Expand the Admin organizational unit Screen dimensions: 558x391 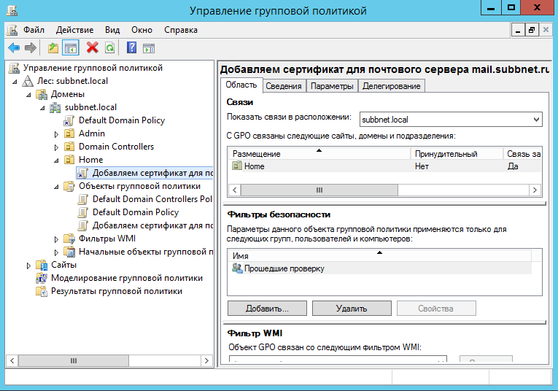[57, 134]
